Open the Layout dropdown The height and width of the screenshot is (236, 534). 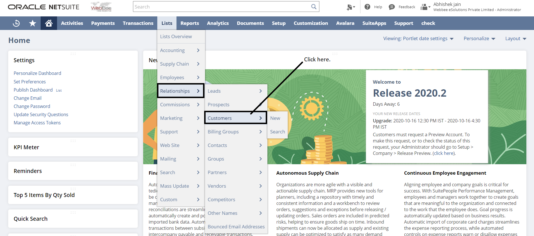point(516,38)
